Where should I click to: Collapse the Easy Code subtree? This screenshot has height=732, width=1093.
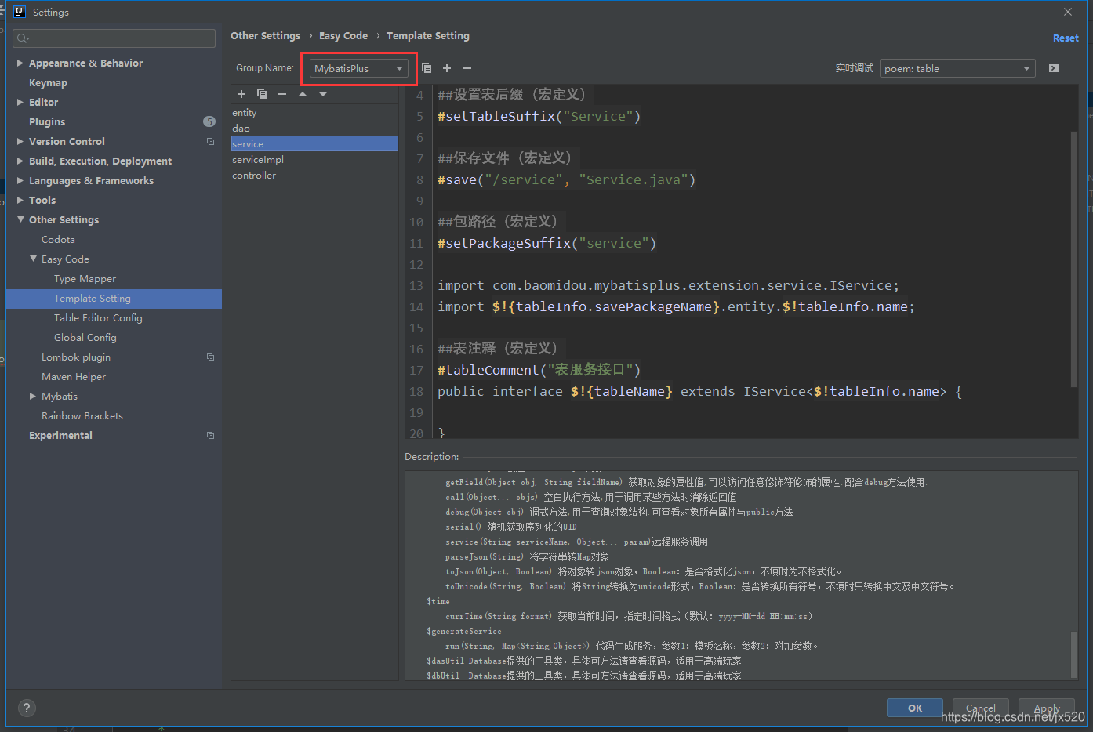point(33,259)
